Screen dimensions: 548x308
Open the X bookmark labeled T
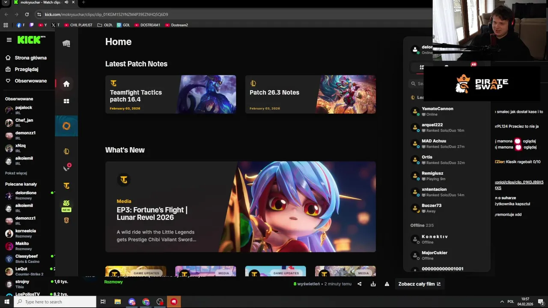pos(56,25)
